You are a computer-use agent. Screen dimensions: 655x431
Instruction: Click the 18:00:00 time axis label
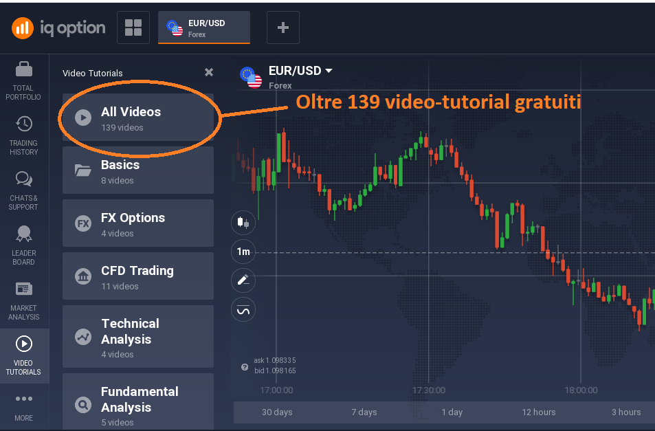(581, 390)
